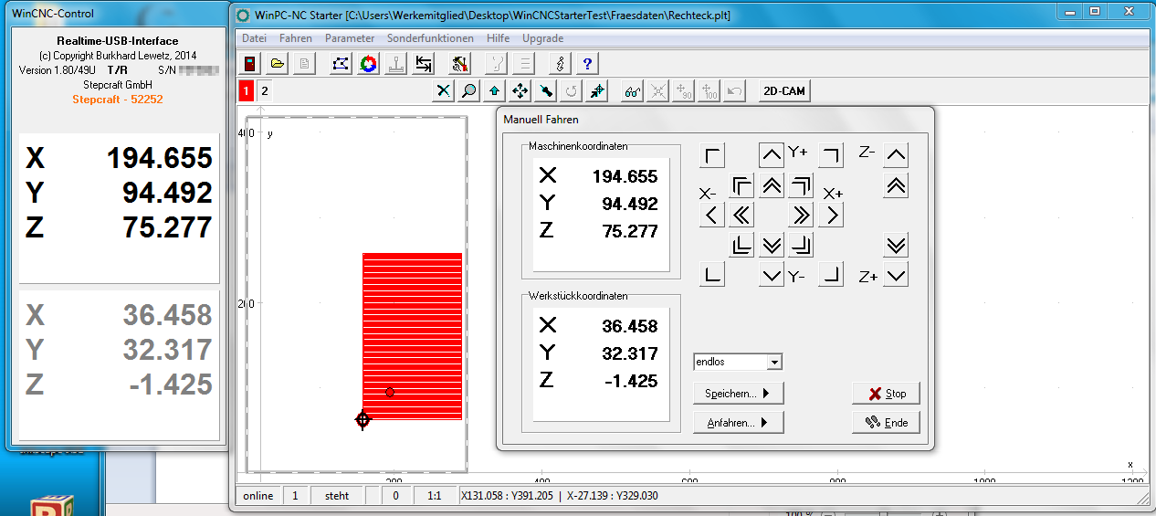Jog X+ slow with single right chevron
Viewport: 1156px width, 516px height.
click(831, 216)
